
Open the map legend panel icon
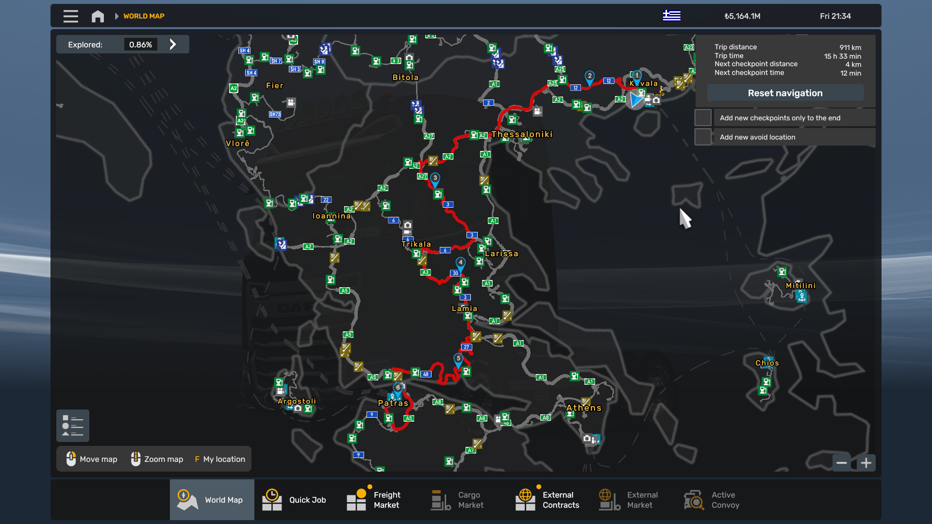coord(73,426)
